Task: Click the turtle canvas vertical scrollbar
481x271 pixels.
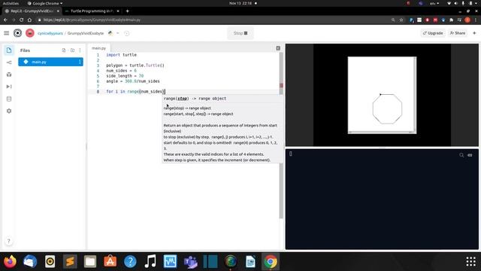Action: coord(415,94)
